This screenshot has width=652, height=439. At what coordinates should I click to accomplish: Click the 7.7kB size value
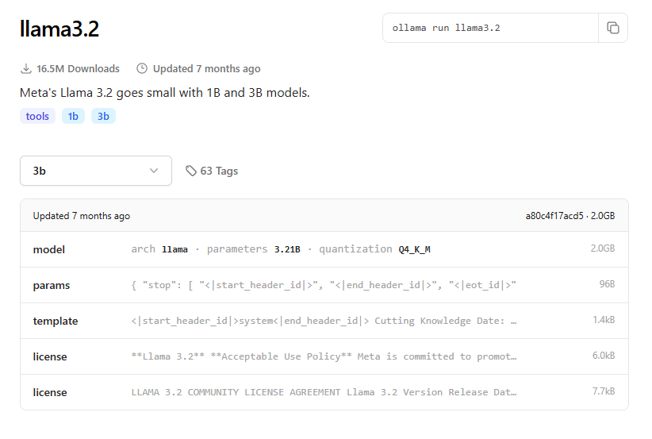[604, 391]
